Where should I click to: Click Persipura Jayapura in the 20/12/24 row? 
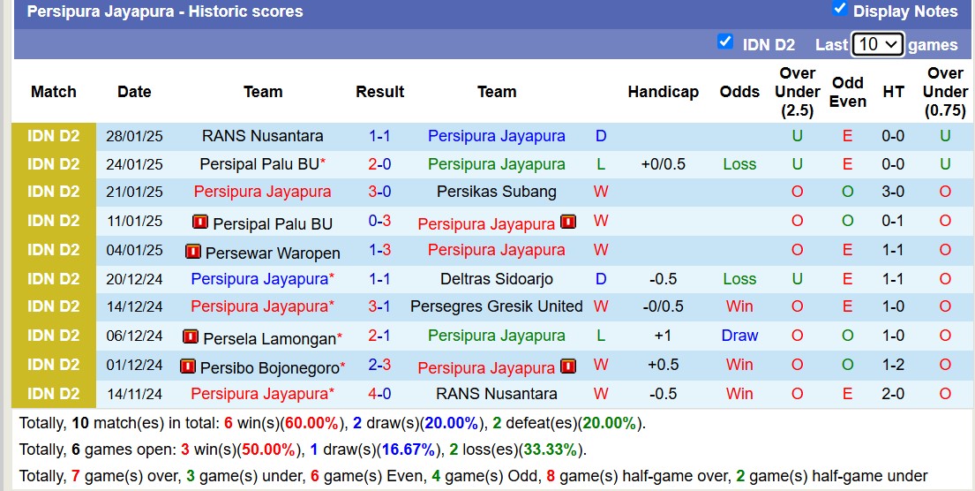[x=259, y=279]
